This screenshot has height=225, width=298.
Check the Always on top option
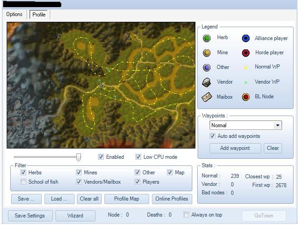pos(187,215)
